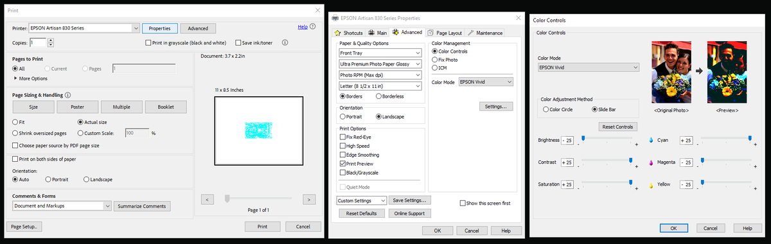
Task: Click Summarize Comments button
Action: click(142, 205)
